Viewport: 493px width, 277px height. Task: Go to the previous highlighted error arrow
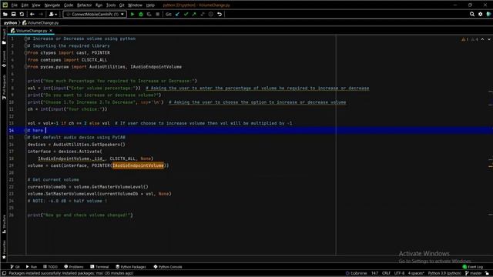(483, 39)
